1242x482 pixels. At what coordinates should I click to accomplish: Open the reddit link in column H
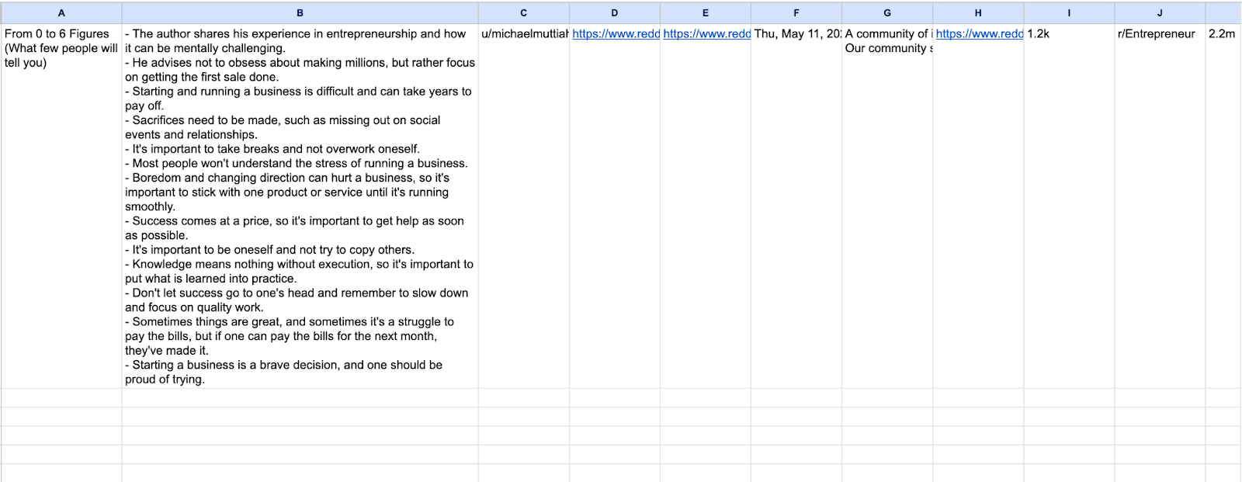[979, 34]
